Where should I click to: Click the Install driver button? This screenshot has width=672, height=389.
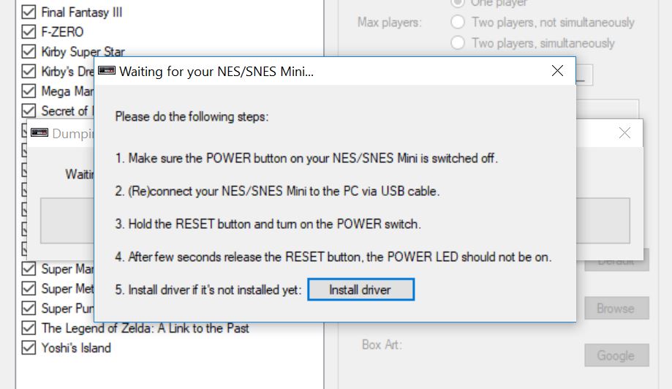(x=360, y=290)
